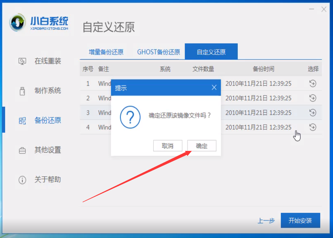Confirm restore with the 确定 button

coord(202,146)
